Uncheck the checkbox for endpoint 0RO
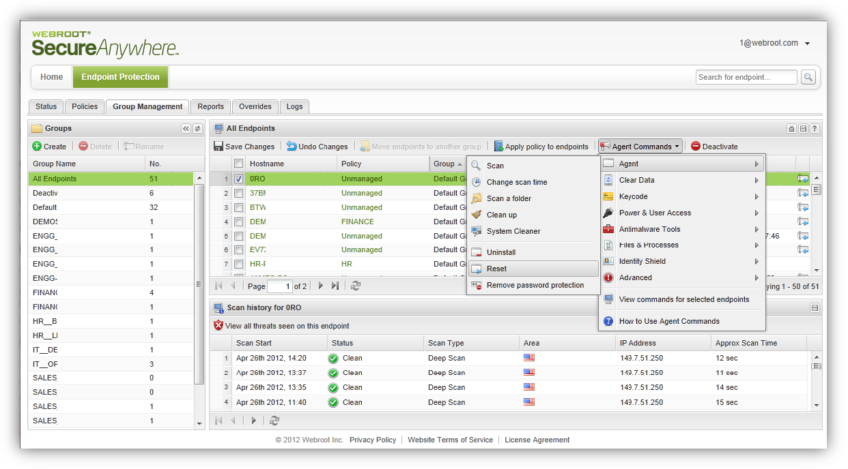Viewport: 848px width, 469px height. (238, 179)
